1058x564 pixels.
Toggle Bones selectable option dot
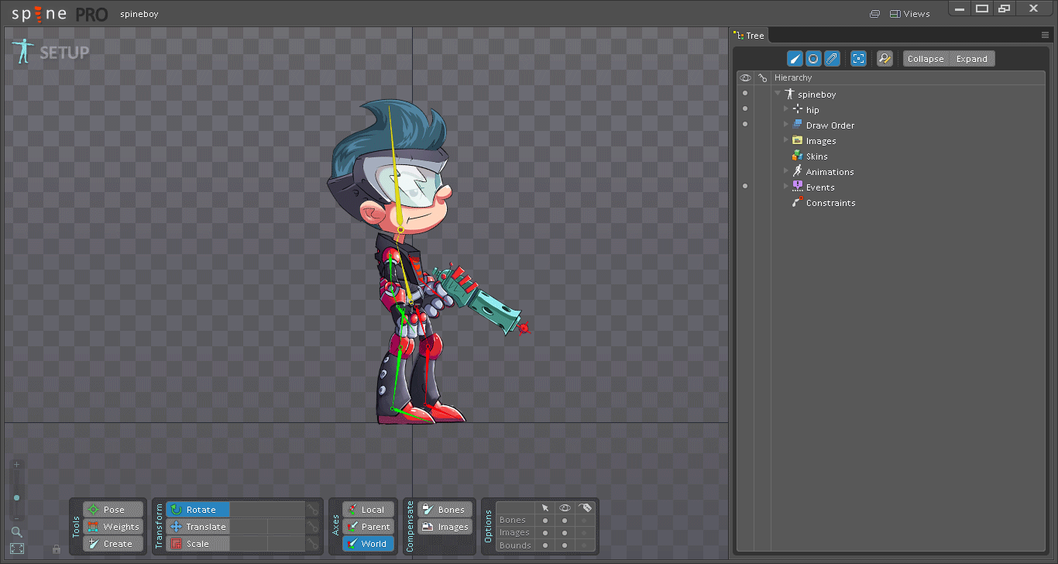[545, 521]
